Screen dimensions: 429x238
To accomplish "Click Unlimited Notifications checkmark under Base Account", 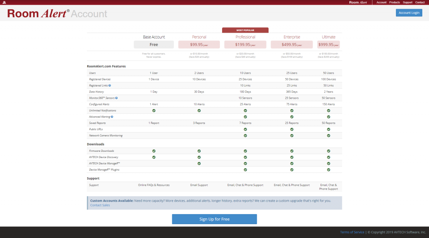I will (x=154, y=110).
